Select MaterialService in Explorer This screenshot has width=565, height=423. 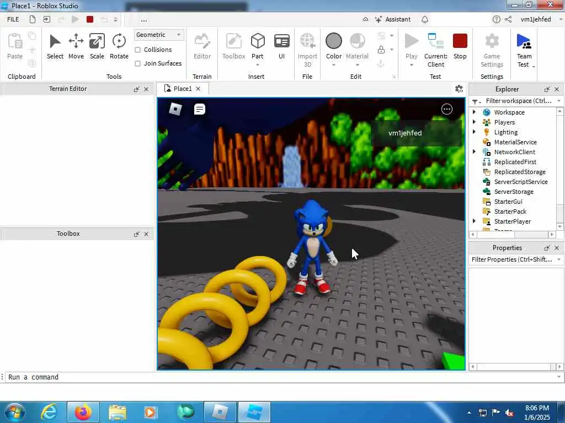(515, 142)
